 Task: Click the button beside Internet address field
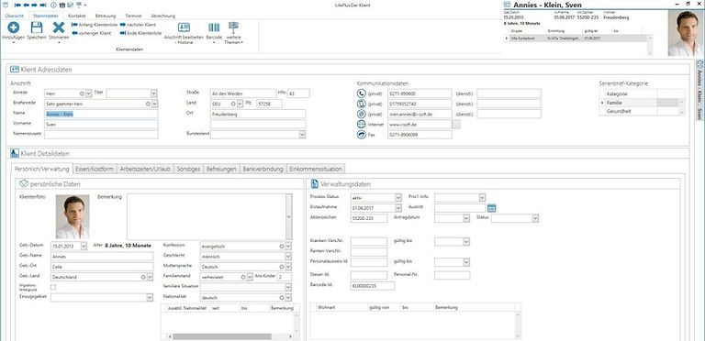[456, 125]
